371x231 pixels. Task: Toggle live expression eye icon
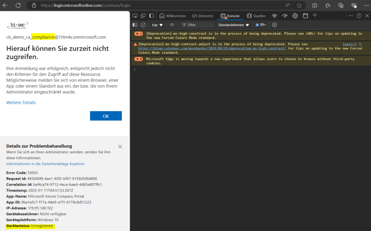[x=172, y=25]
